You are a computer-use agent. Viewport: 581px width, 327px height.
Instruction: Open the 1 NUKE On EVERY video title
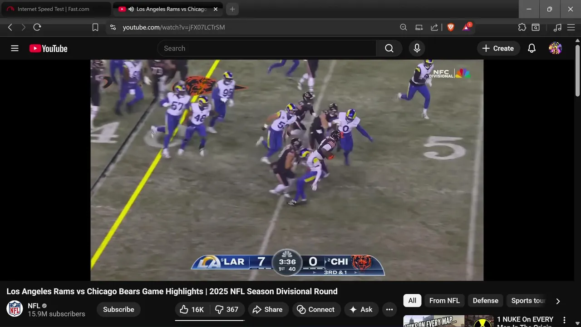coord(525,321)
